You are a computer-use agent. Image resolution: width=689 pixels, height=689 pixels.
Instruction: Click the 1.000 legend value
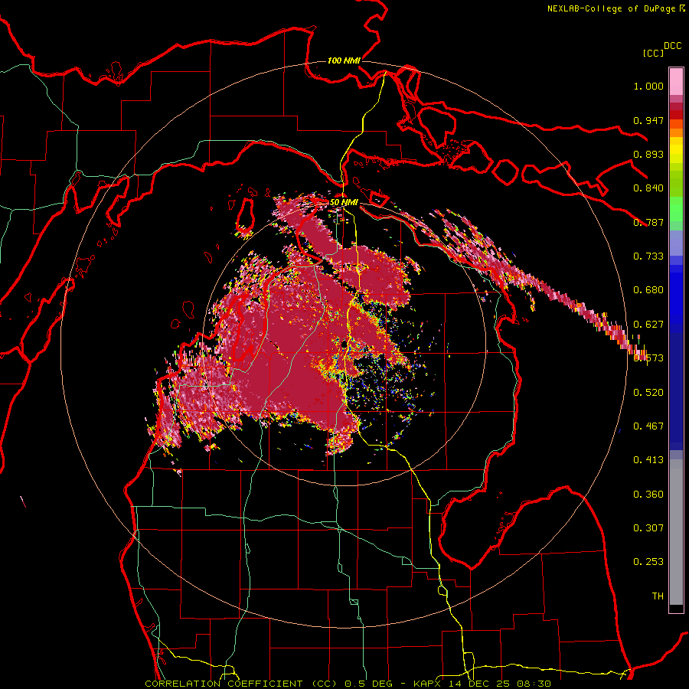(648, 86)
